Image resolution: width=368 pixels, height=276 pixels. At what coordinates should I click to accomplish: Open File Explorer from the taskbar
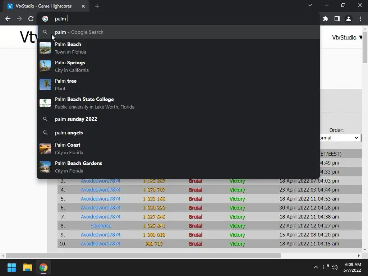(27, 267)
